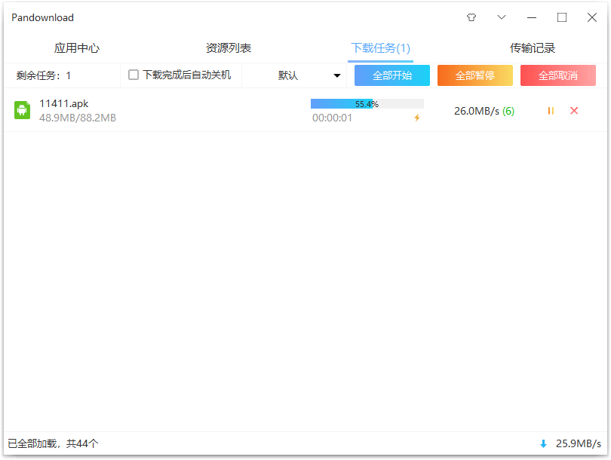Toggle automatic shutdown after download completes
The width and height of the screenshot is (611, 460).
click(x=134, y=75)
